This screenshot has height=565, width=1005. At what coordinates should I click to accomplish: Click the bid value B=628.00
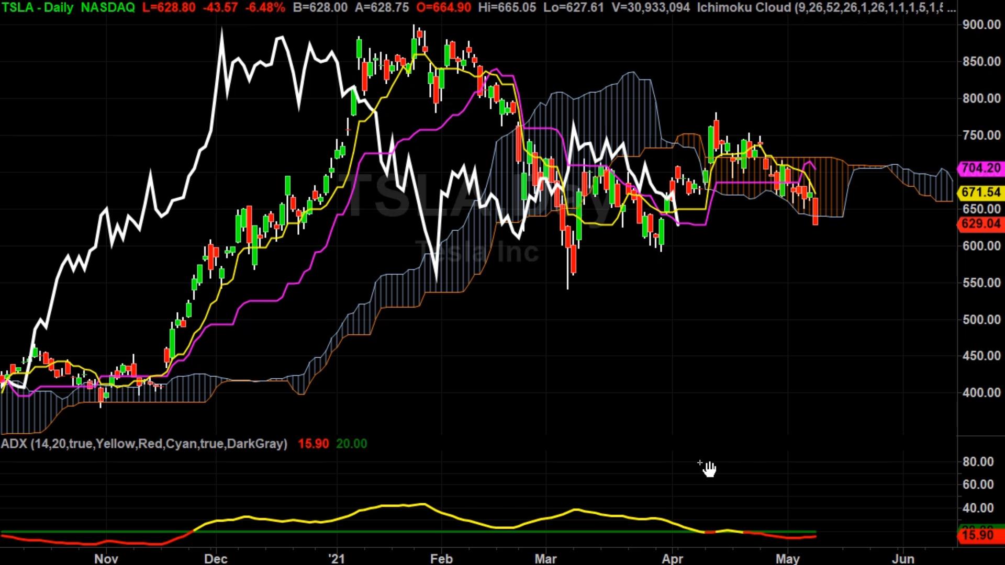[x=320, y=8]
